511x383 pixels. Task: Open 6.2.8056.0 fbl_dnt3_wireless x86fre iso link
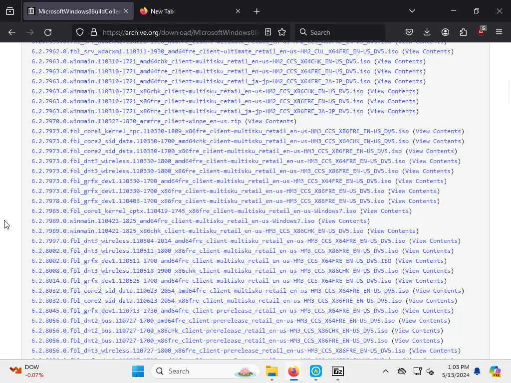coord(219,351)
